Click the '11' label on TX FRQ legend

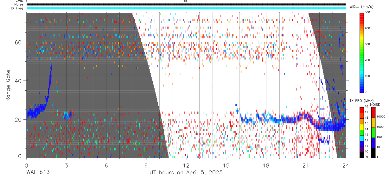(367, 146)
